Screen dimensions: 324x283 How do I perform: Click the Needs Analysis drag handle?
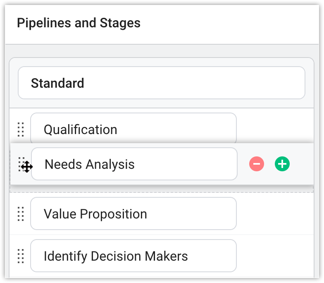pos(22,164)
